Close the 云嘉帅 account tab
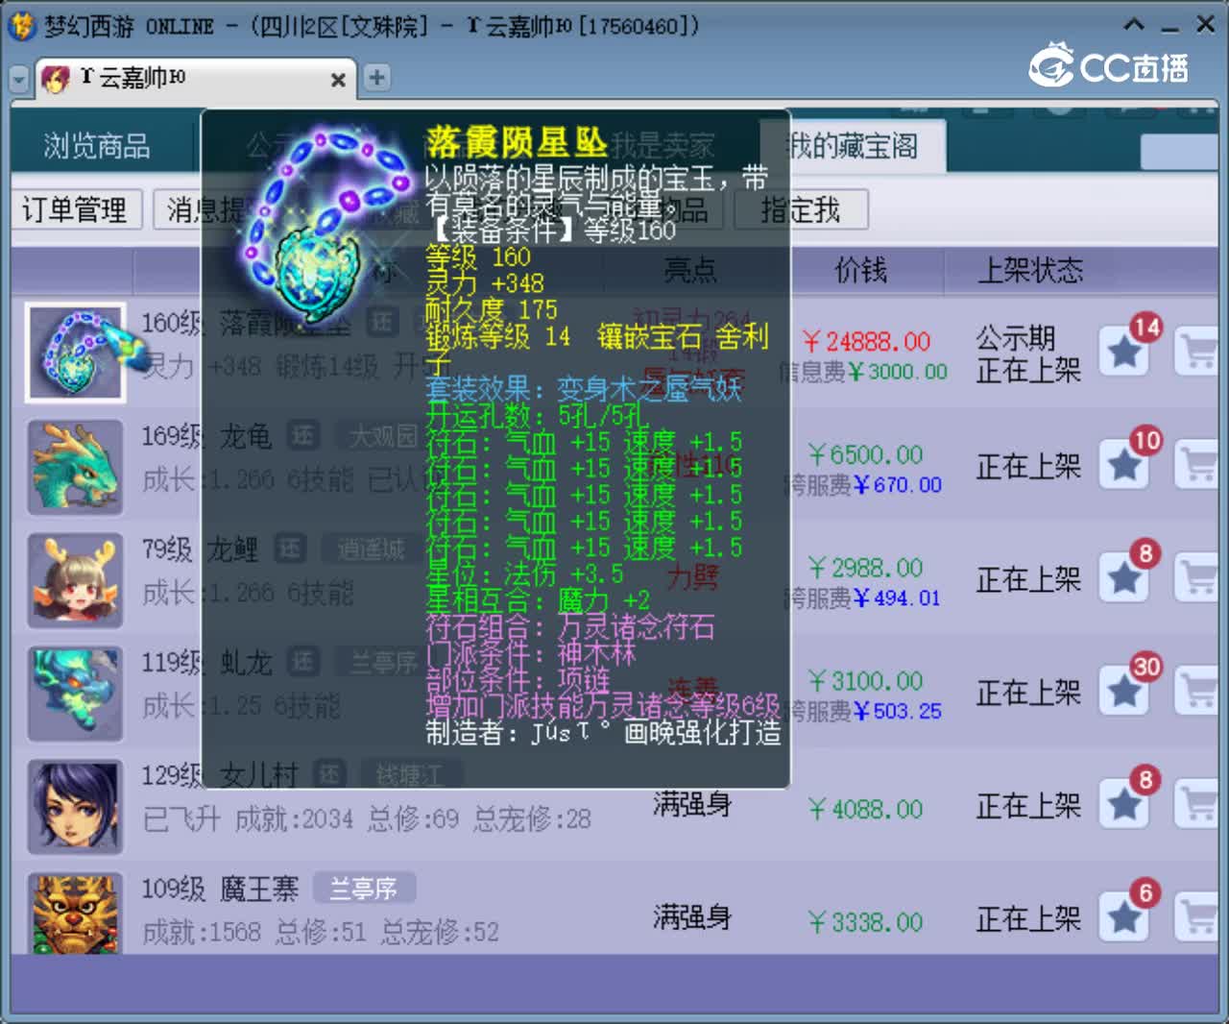1229x1024 pixels. point(338,80)
